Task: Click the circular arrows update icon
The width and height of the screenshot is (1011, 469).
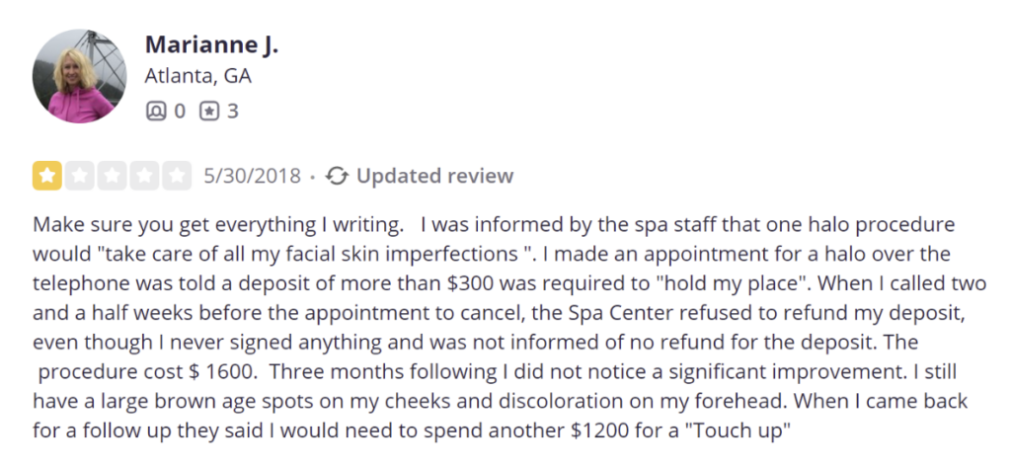Action: coord(337,176)
